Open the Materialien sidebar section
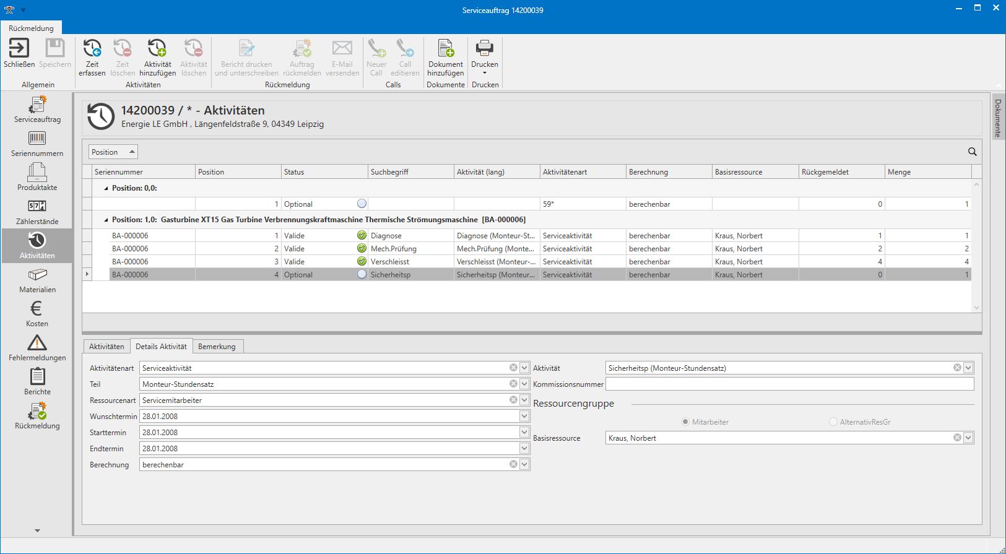The image size is (1006, 554). pos(37,280)
